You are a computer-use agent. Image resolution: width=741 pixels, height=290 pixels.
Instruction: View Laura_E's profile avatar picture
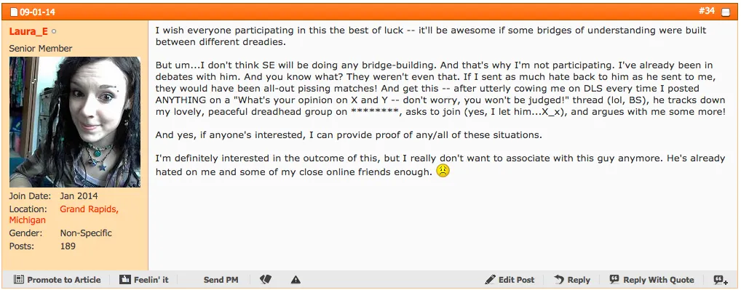(75, 122)
